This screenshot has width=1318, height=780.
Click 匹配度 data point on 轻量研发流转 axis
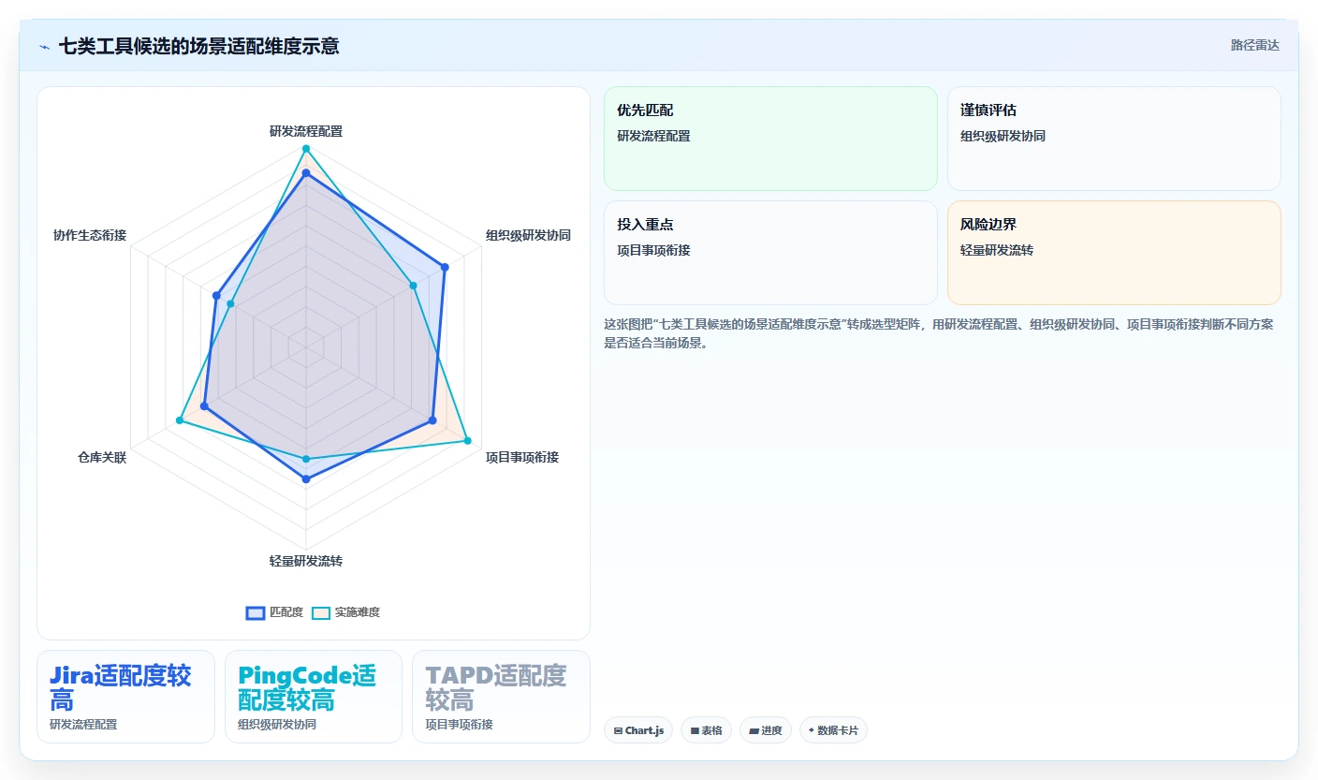pos(305,479)
